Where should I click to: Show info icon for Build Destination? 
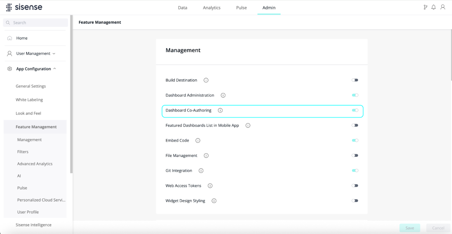click(x=206, y=80)
